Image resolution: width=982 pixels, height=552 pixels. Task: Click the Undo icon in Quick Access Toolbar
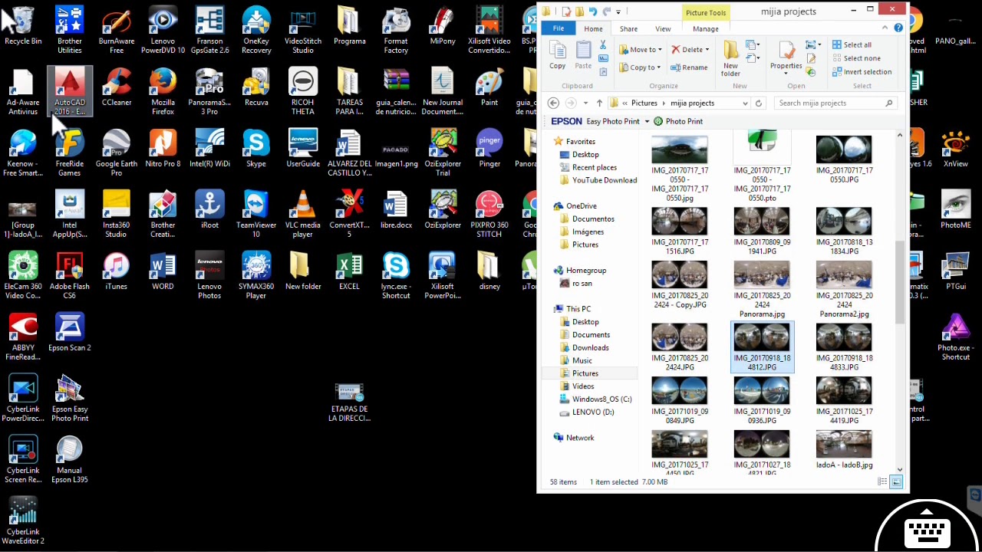tap(593, 11)
